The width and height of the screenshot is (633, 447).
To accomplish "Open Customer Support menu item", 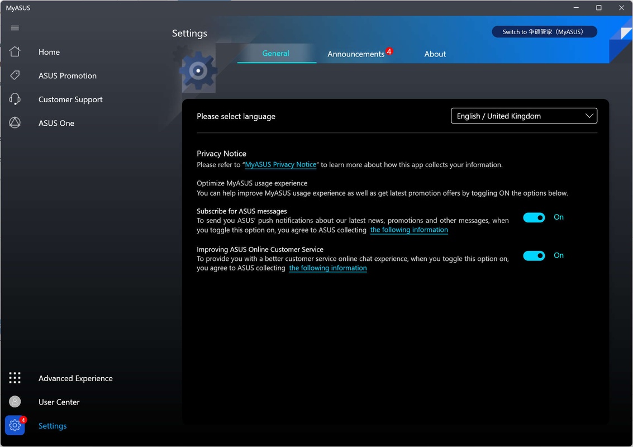I will (70, 100).
